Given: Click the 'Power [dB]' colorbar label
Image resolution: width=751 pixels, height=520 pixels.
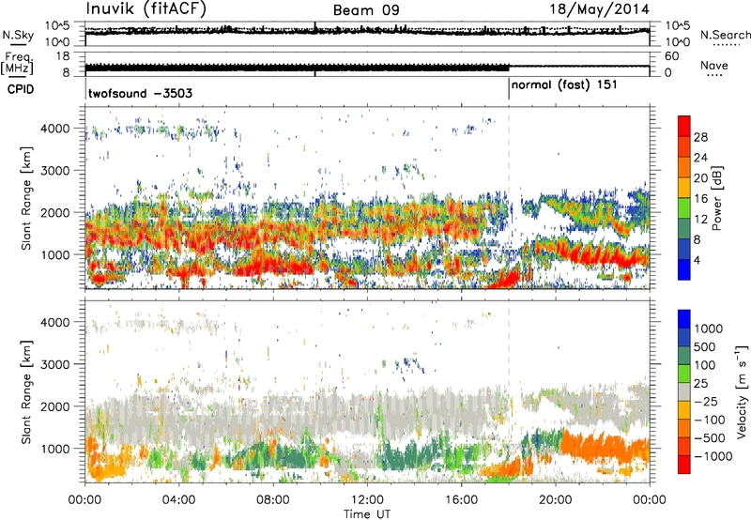Looking at the screenshot, I should click(717, 198).
